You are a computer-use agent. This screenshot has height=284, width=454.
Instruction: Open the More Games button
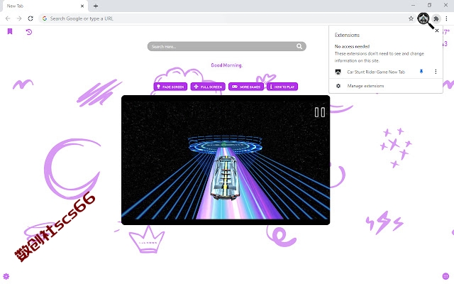(246, 87)
